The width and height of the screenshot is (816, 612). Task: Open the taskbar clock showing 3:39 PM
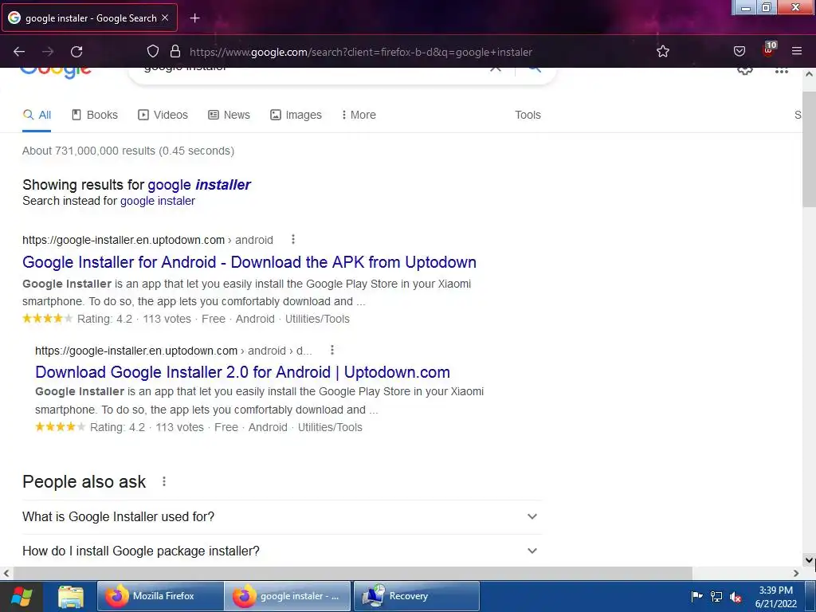pyautogui.click(x=776, y=596)
